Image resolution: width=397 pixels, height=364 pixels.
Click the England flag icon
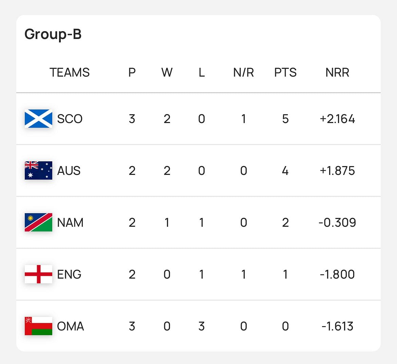38,274
